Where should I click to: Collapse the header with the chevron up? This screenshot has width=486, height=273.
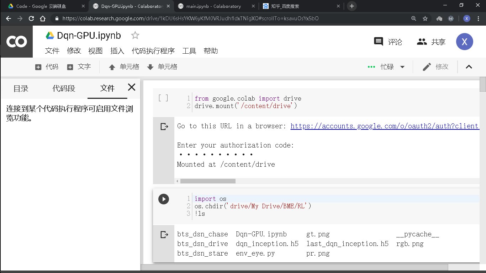(469, 67)
